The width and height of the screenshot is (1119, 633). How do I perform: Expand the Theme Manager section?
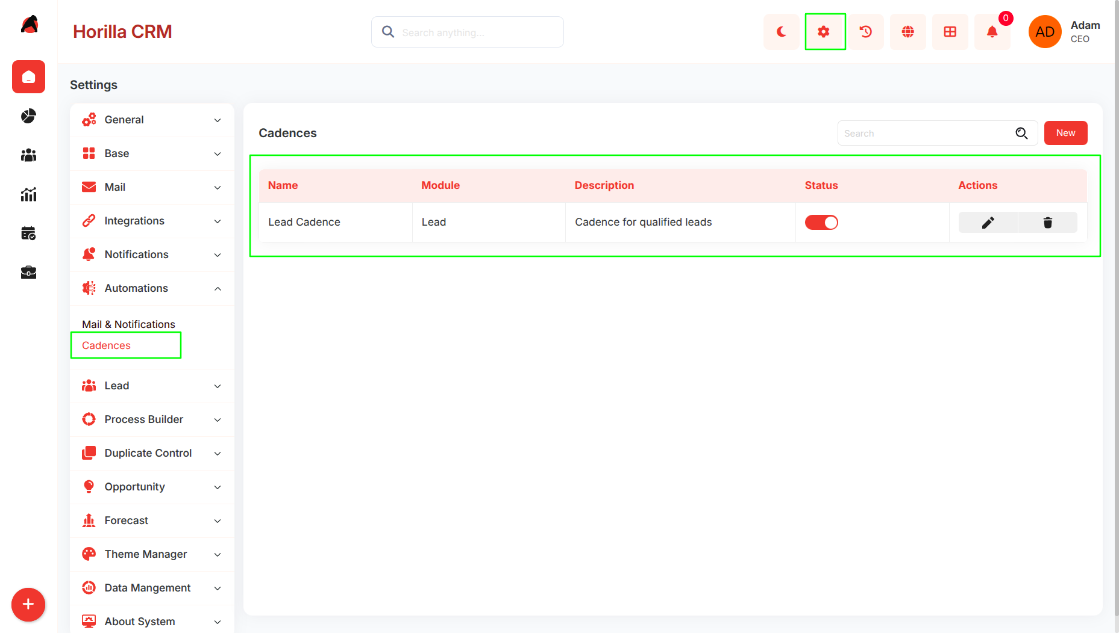(x=152, y=554)
